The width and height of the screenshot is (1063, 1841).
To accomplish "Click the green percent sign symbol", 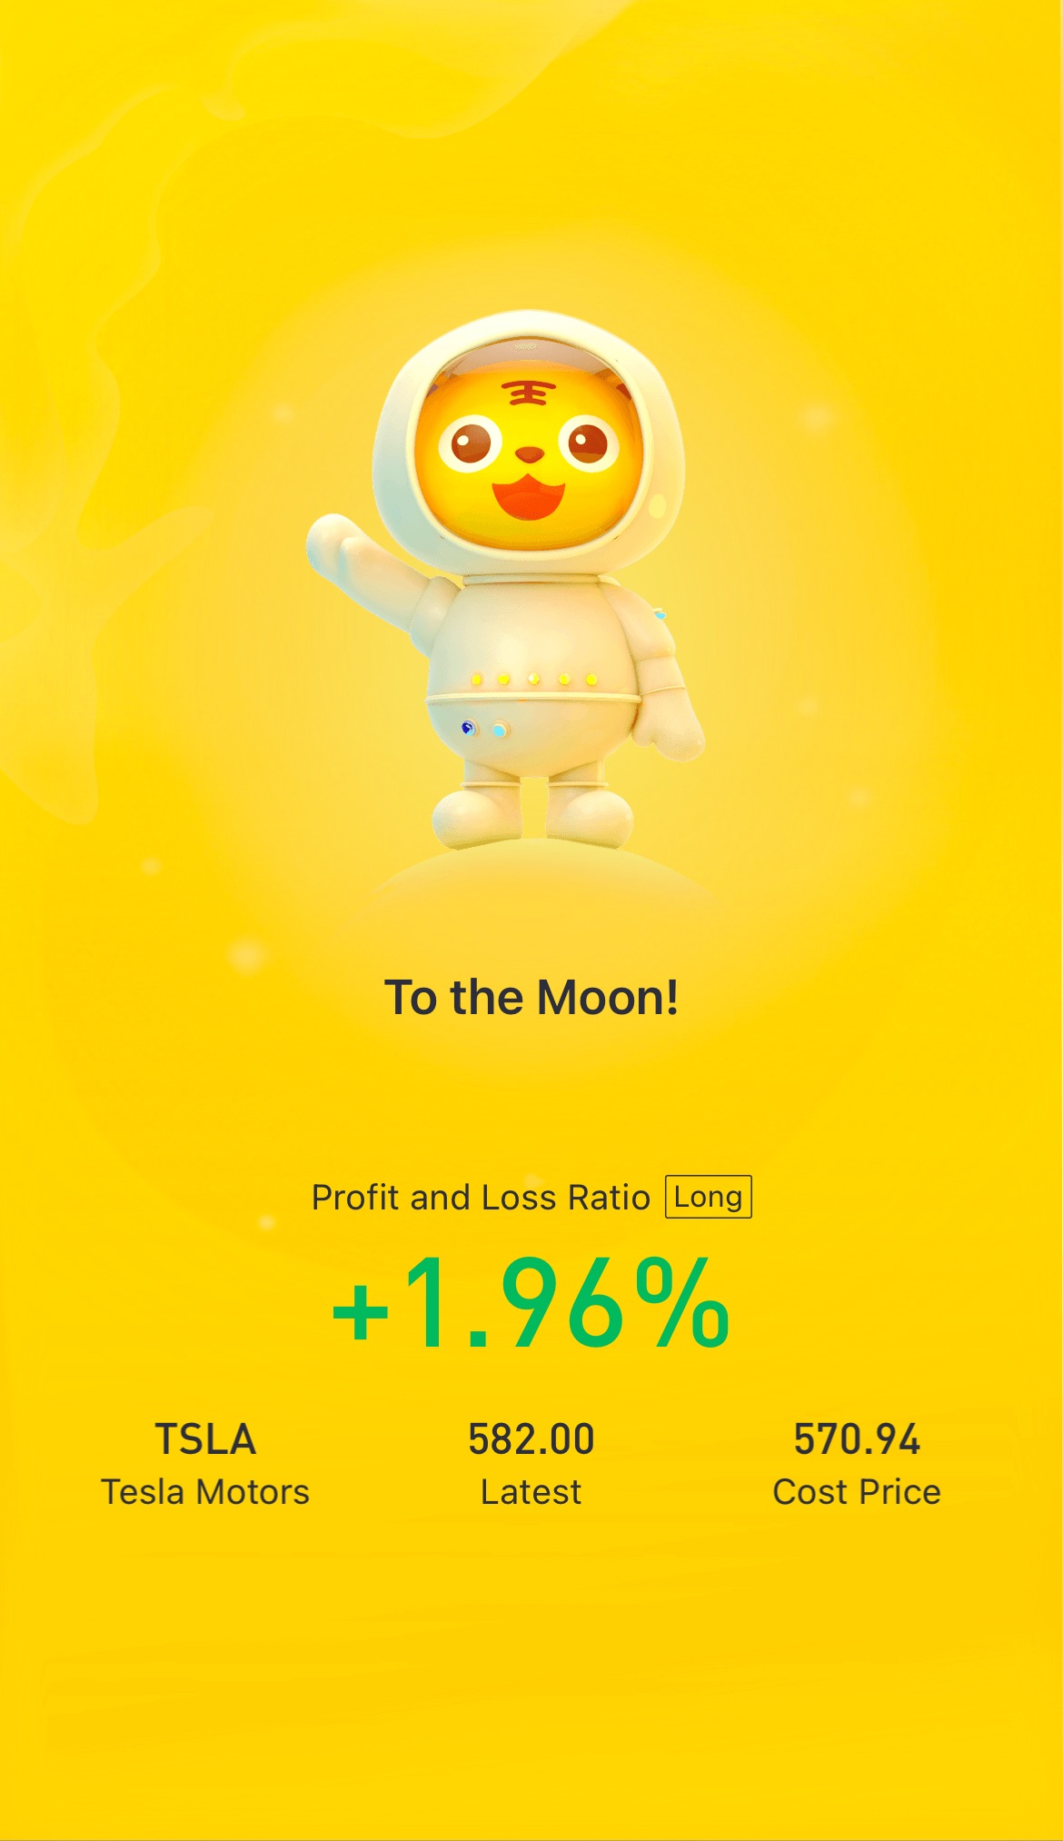I will pos(681,1303).
